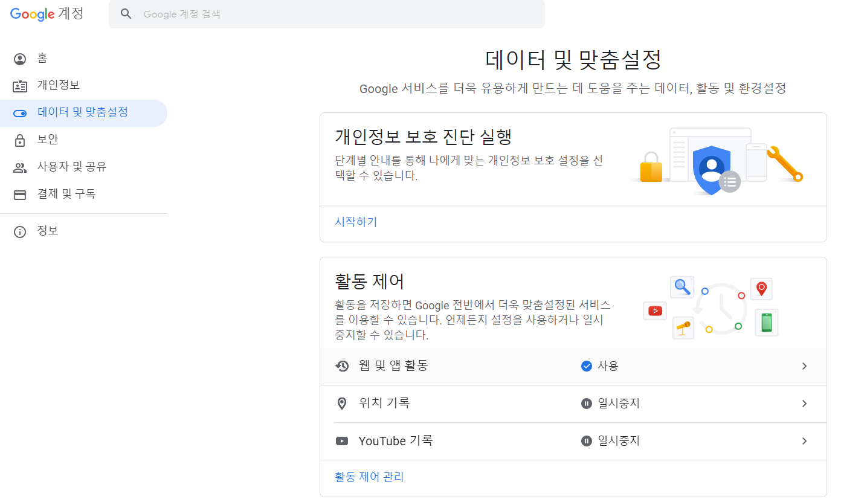Expand YouTube 기록 chevron arrow
The width and height of the screenshot is (841, 499).
tap(804, 441)
